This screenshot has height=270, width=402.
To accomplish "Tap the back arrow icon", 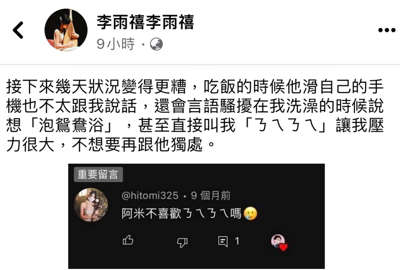I will tap(18, 30).
